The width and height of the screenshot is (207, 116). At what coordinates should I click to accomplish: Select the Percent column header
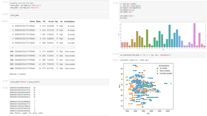click(51, 22)
